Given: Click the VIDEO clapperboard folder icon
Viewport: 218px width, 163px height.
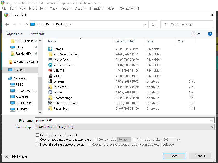Looking at the screenshot, I should tap(50, 76).
